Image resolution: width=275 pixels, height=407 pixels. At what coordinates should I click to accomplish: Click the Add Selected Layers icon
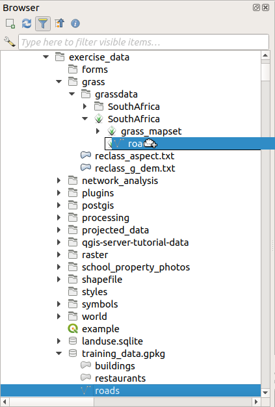tap(10, 23)
